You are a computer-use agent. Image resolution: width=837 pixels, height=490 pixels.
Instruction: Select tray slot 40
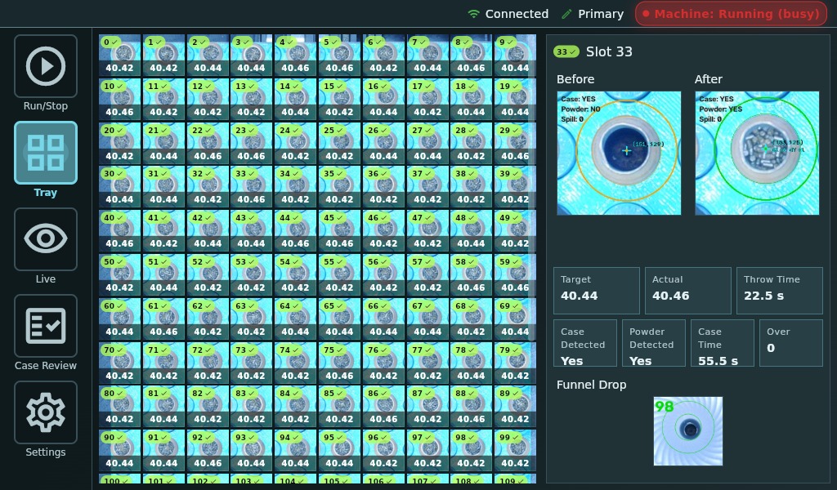[x=119, y=231]
